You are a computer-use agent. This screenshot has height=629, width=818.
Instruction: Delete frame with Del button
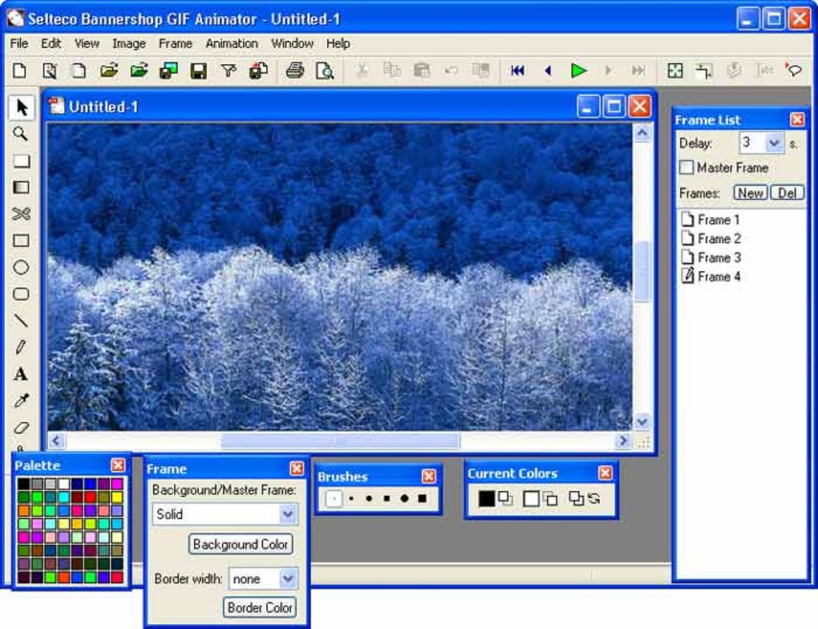[788, 193]
